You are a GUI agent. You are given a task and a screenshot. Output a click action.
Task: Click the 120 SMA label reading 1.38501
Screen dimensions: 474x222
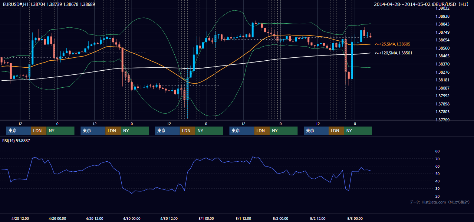(x=393, y=53)
